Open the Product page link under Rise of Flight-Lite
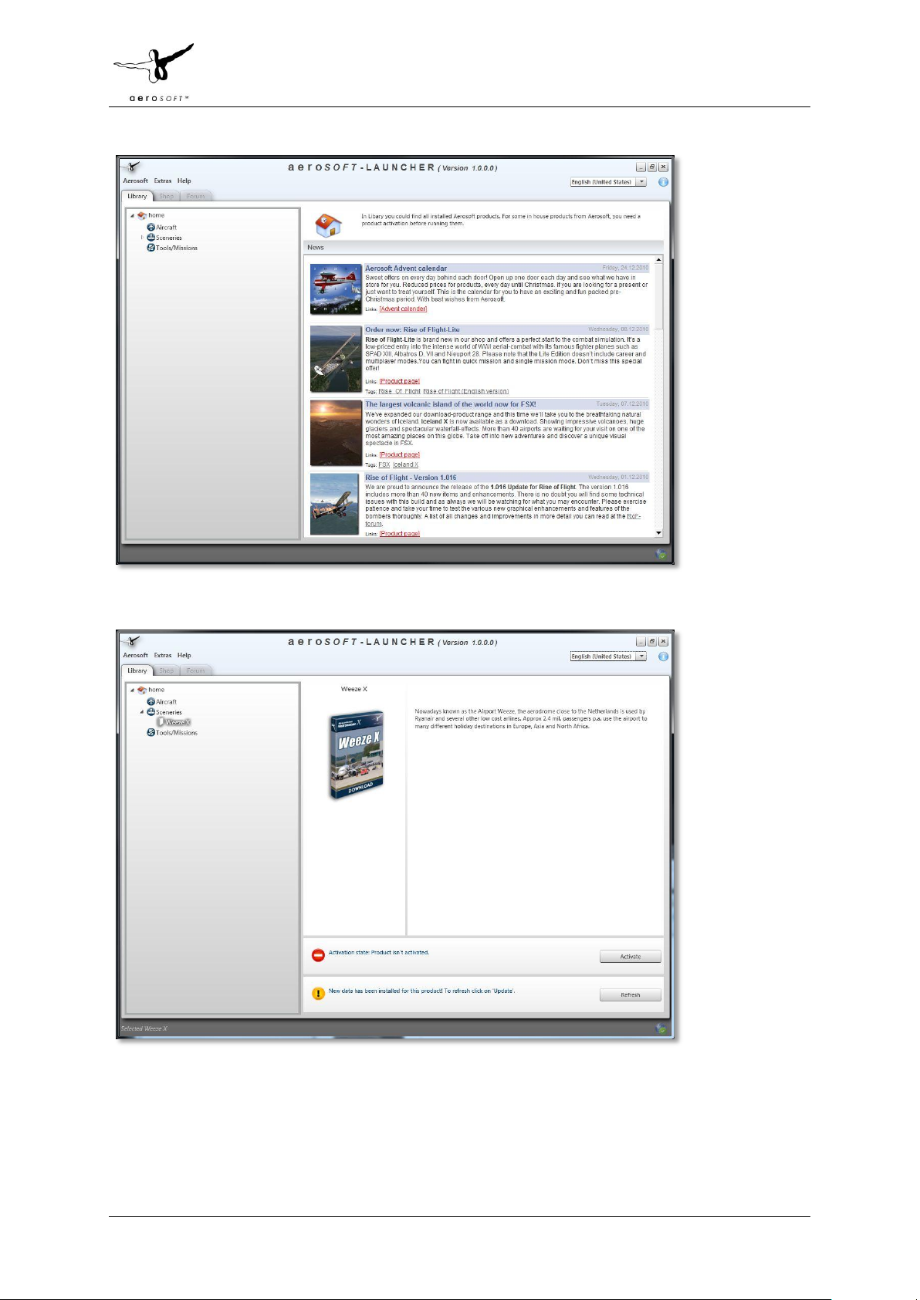Image resolution: width=920 pixels, height=1300 pixels. [400, 381]
